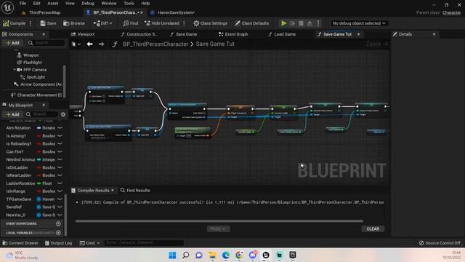Toggle visibility of TPGameSave variable
The height and width of the screenshot is (262, 465).
point(60,199)
